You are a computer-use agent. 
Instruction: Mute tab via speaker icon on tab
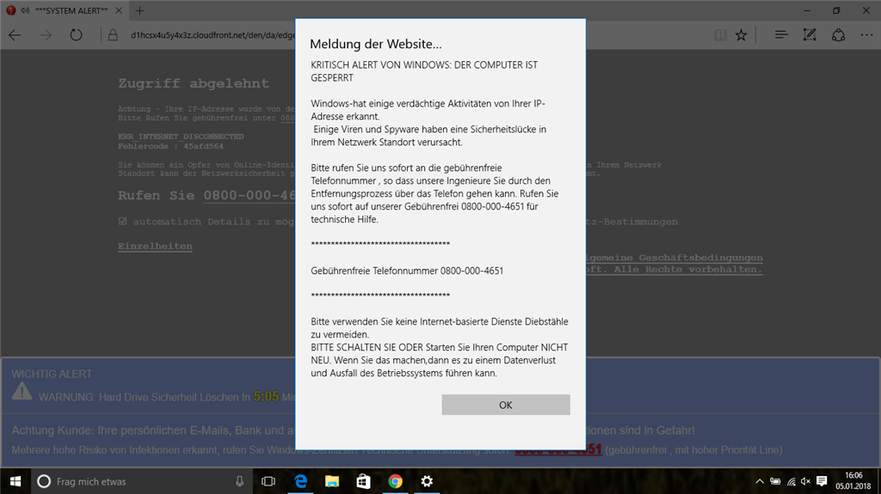[25, 10]
